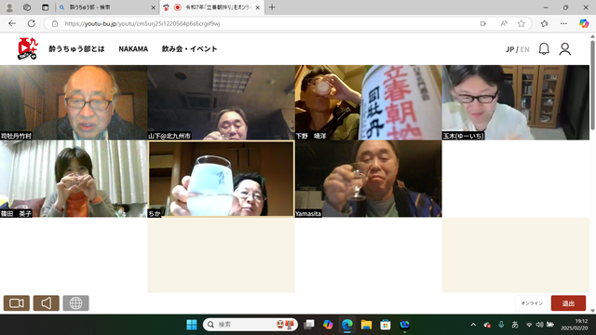Toggle the camera video button
Screen dimensions: 596x335
[17, 303]
